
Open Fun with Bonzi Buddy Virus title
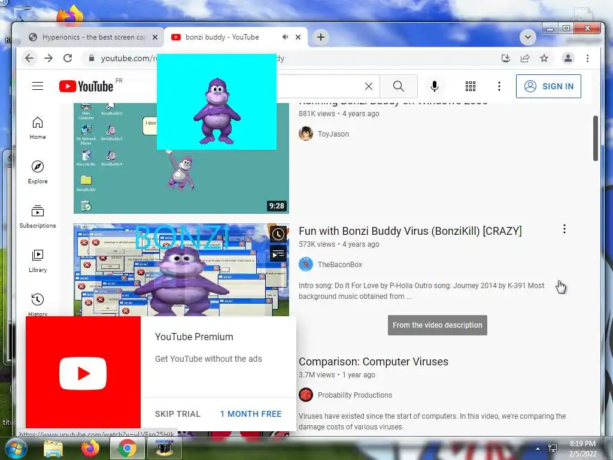point(410,231)
